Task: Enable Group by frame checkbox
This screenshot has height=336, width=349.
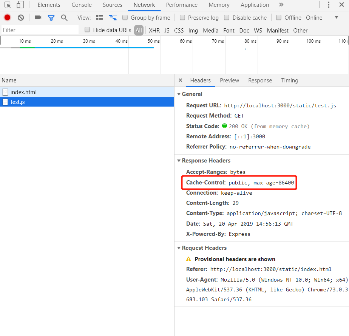Action: 125,17
